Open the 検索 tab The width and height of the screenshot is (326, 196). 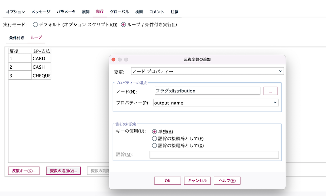pyautogui.click(x=139, y=11)
